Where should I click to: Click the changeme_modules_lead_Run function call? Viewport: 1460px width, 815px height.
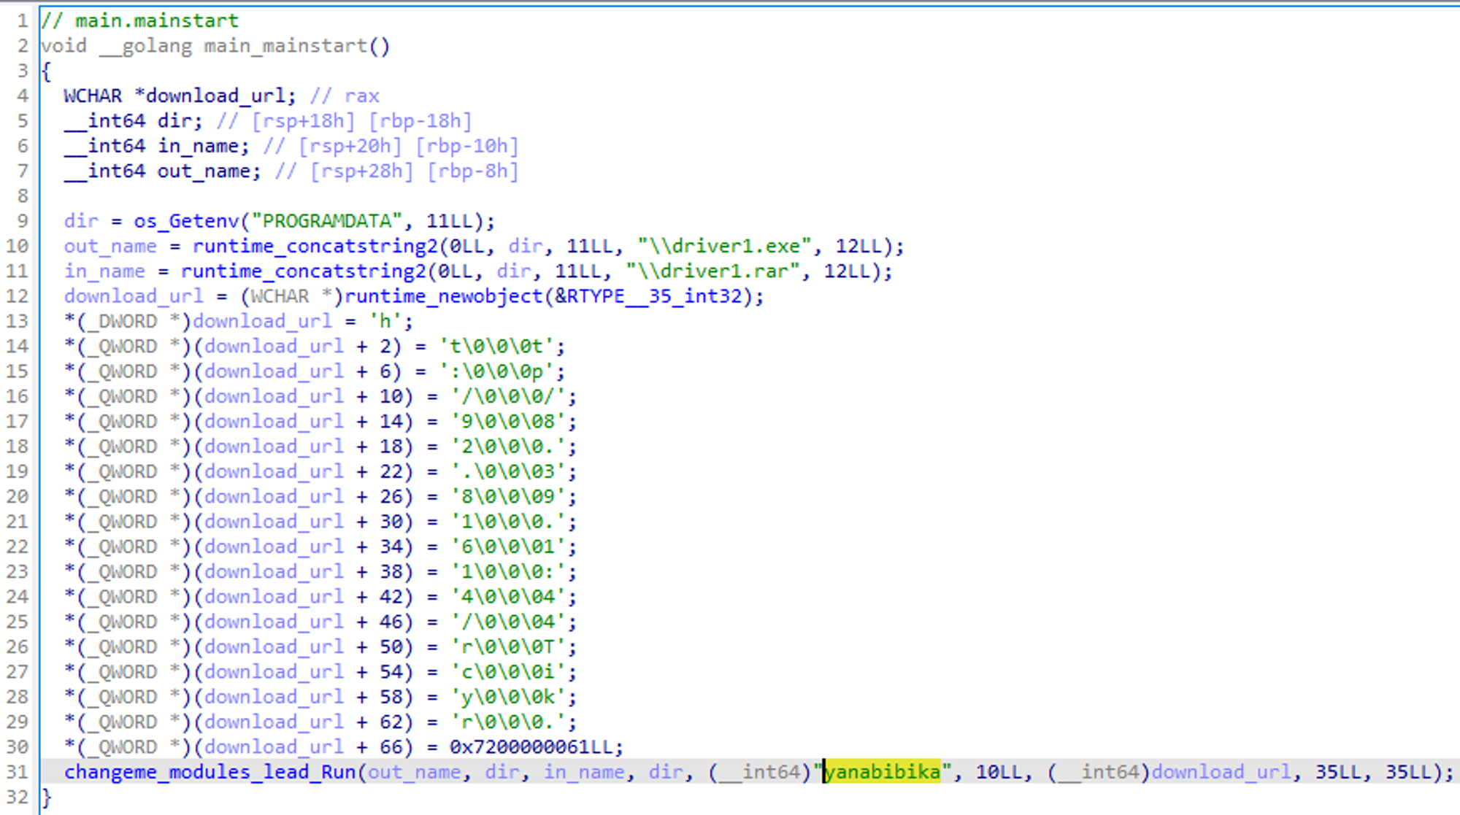coord(210,772)
